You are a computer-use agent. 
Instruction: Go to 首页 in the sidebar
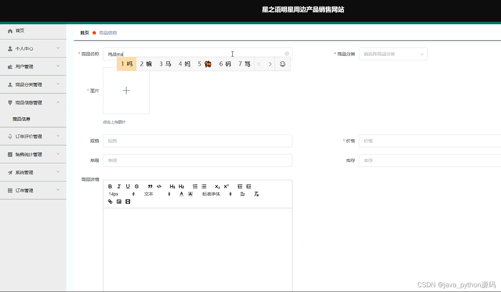[33, 31]
